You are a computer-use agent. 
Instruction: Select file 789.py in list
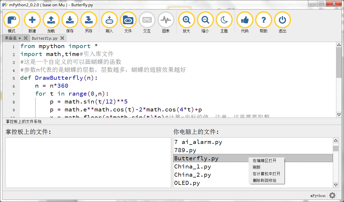tap(253, 150)
